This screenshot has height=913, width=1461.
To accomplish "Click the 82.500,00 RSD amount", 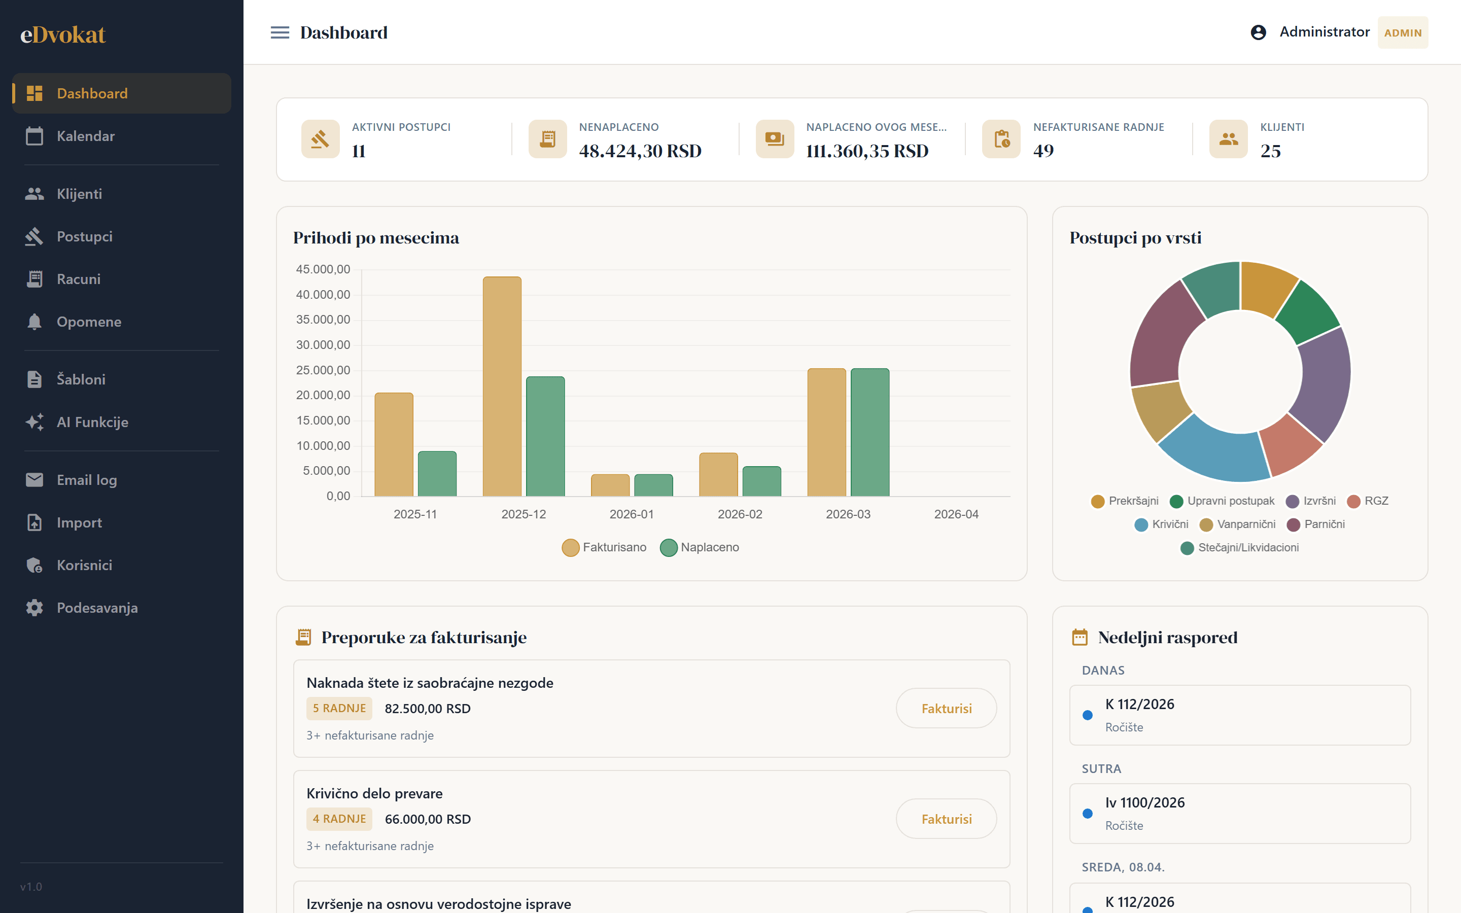I will (x=428, y=708).
